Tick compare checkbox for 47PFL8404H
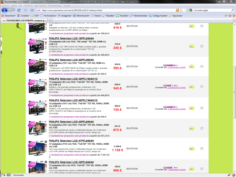The width and height of the screenshot is (236, 177). pyautogui.click(x=202, y=149)
